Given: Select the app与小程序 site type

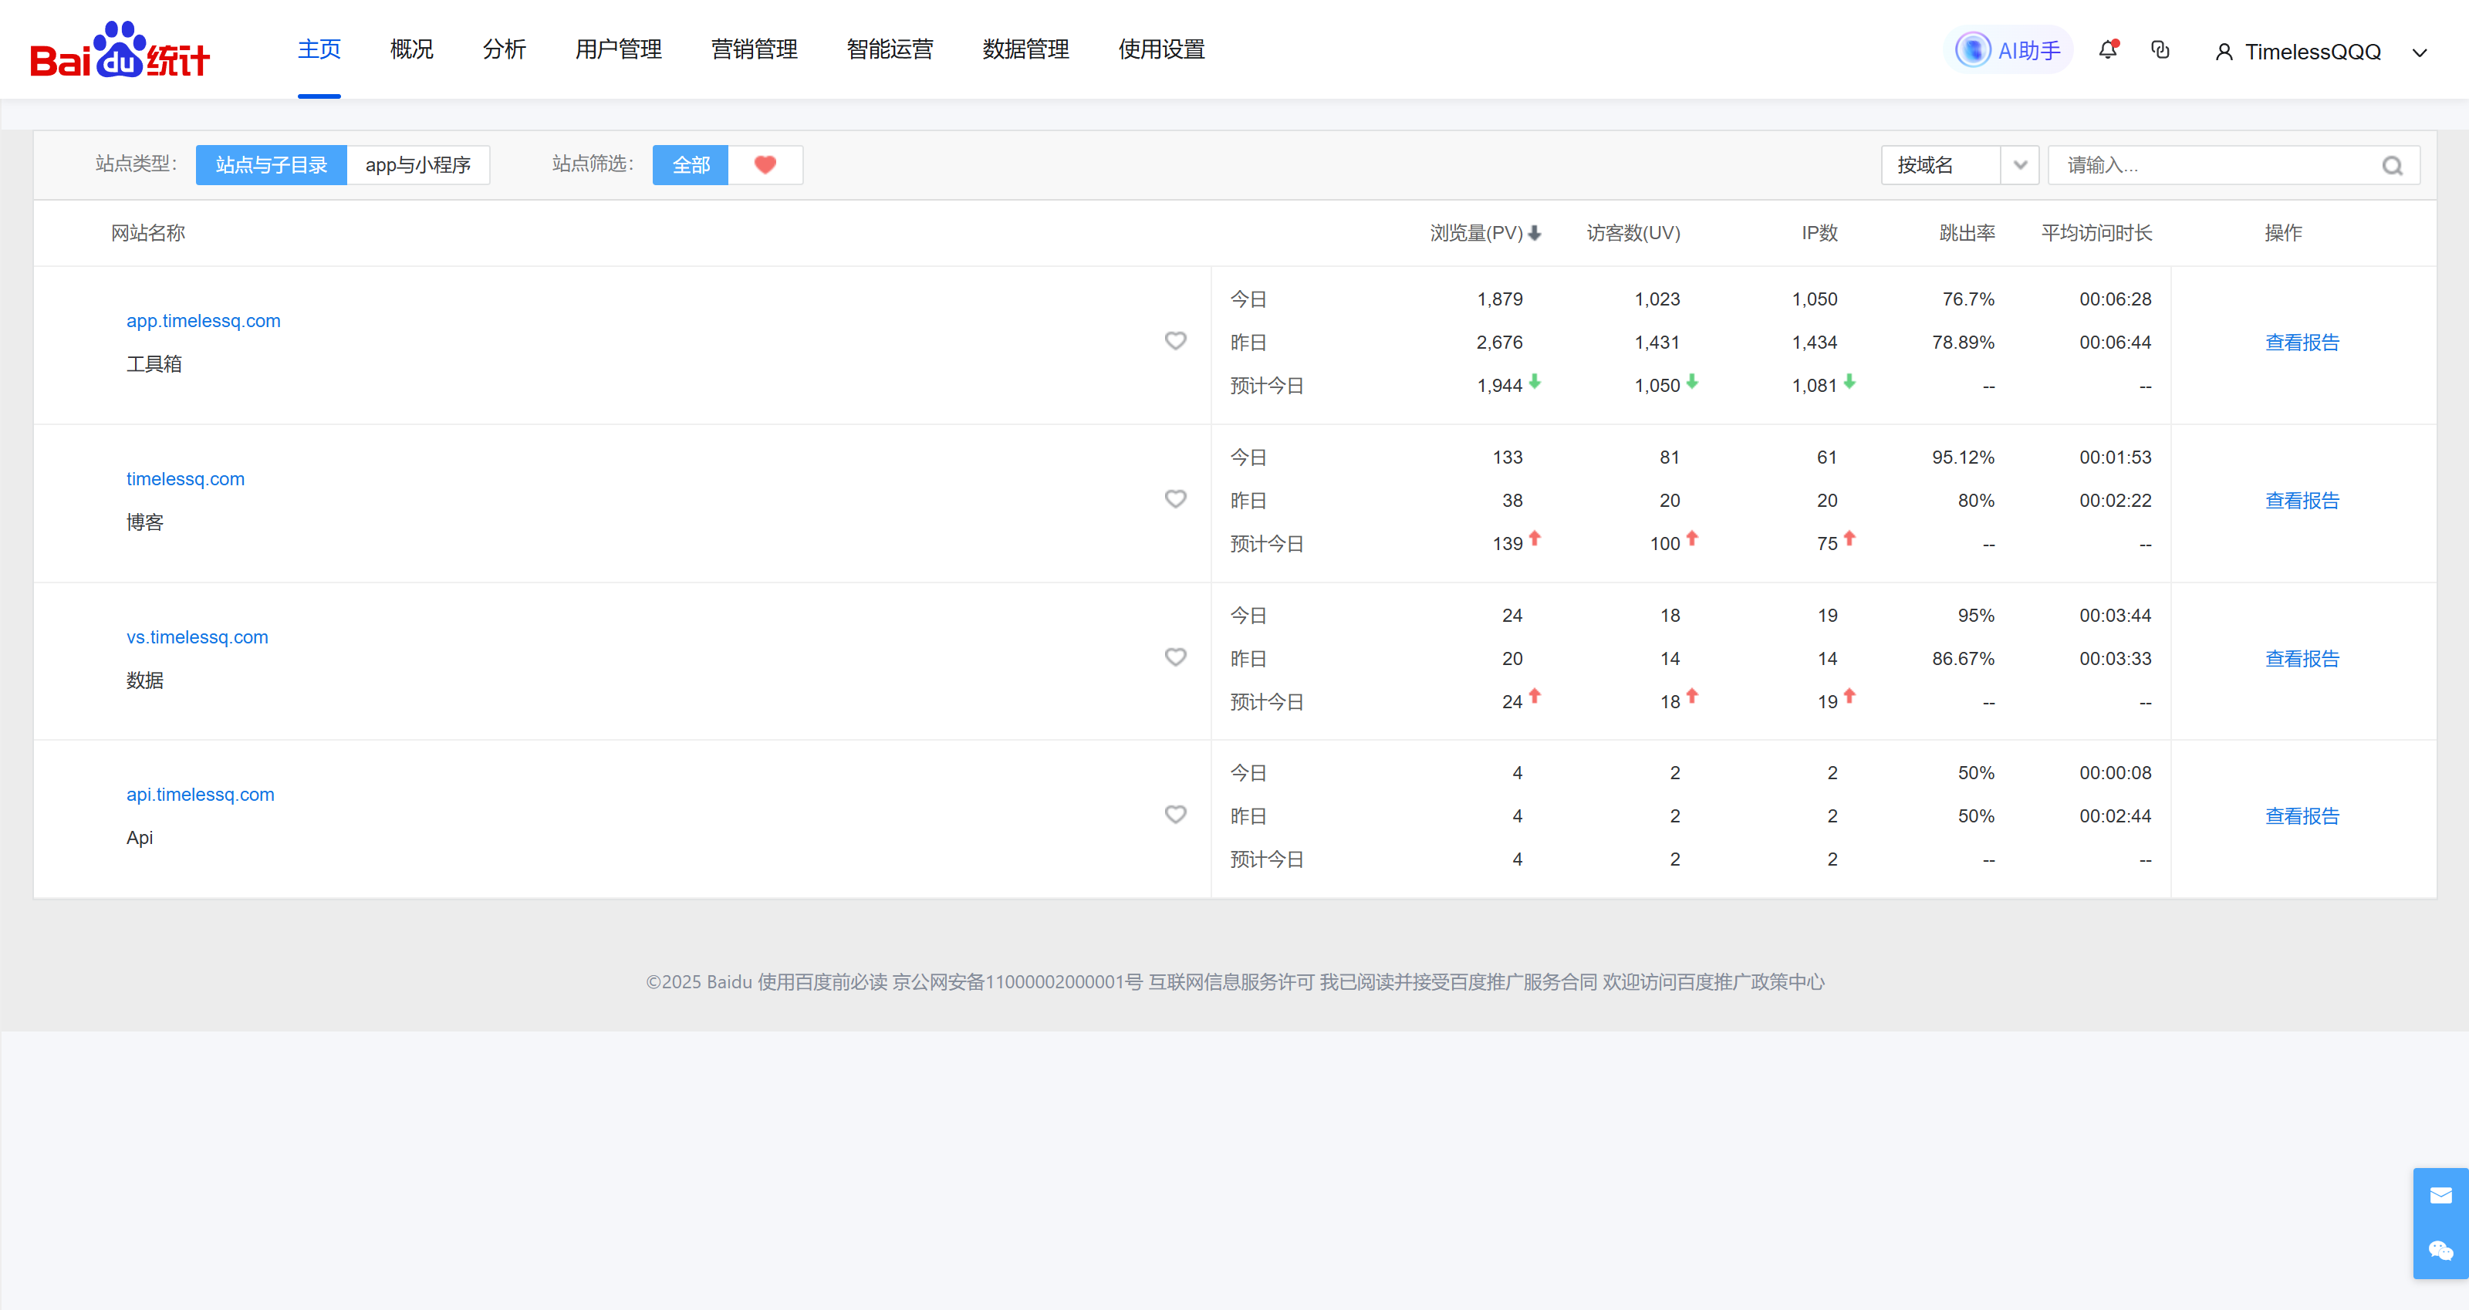Looking at the screenshot, I should [x=418, y=165].
